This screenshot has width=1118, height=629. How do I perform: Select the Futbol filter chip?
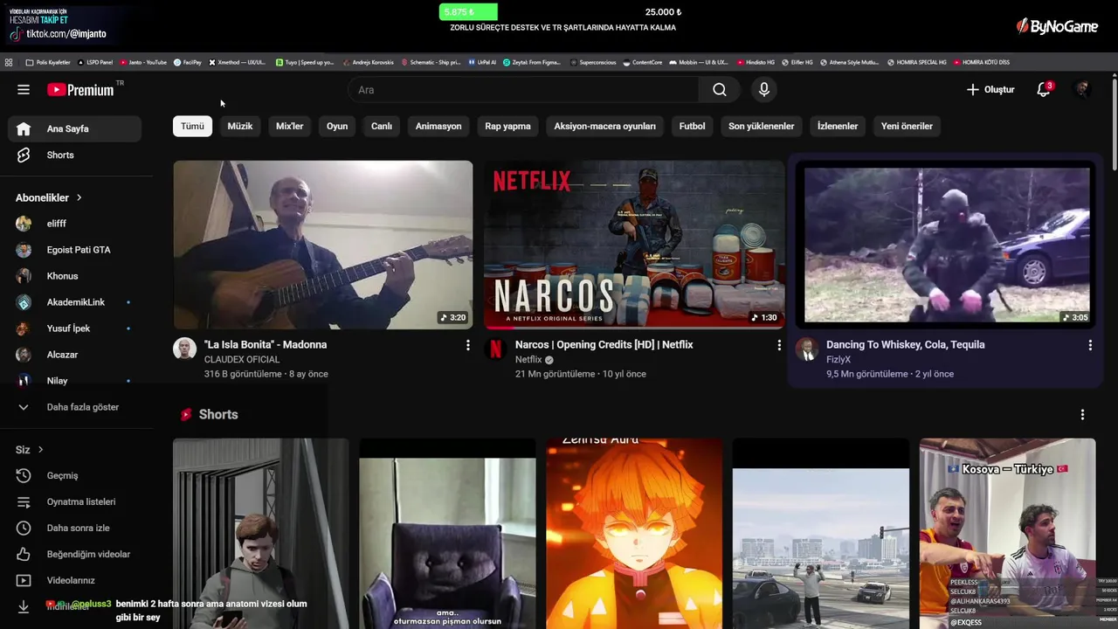pos(692,126)
